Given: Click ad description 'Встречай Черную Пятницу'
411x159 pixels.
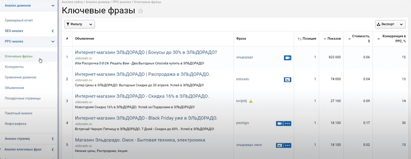Looking at the screenshot, I should tap(145, 129).
